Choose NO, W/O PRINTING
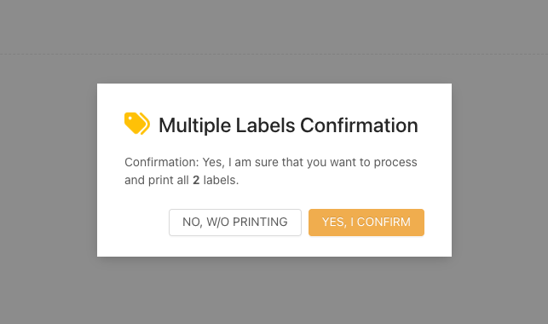Viewport: 548px width, 324px height. pyautogui.click(x=235, y=223)
